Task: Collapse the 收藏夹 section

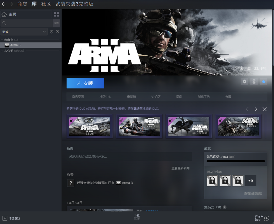Action: (2, 40)
